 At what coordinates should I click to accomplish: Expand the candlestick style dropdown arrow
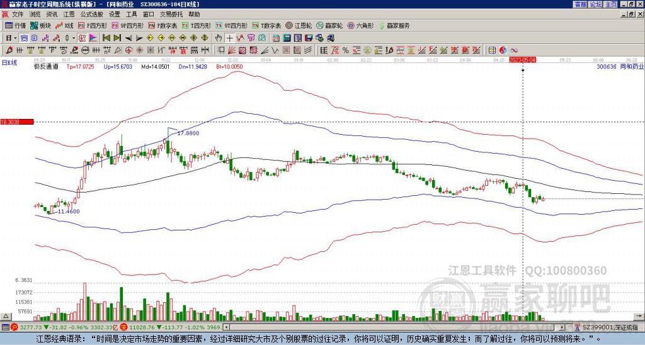(74, 38)
